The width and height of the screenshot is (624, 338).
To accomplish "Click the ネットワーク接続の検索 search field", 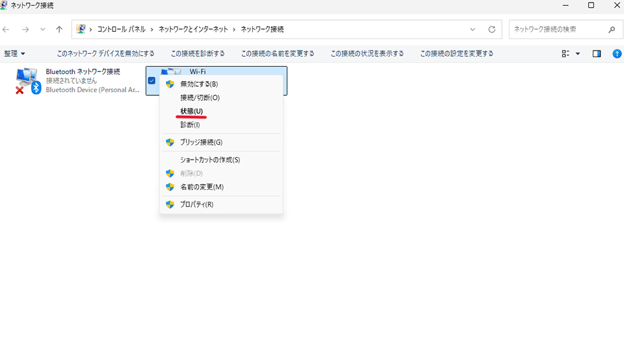I will [x=565, y=29].
